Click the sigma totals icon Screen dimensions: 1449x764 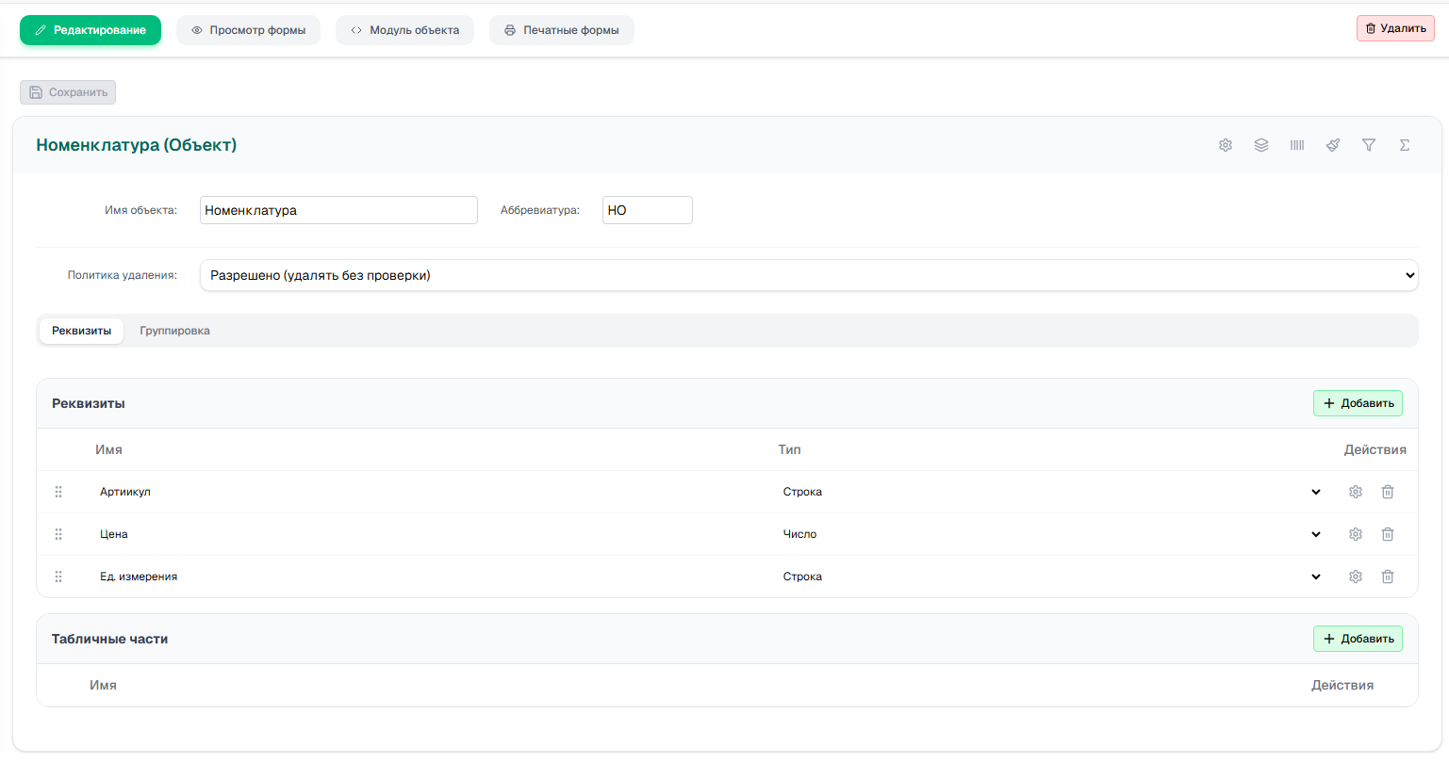click(1405, 145)
